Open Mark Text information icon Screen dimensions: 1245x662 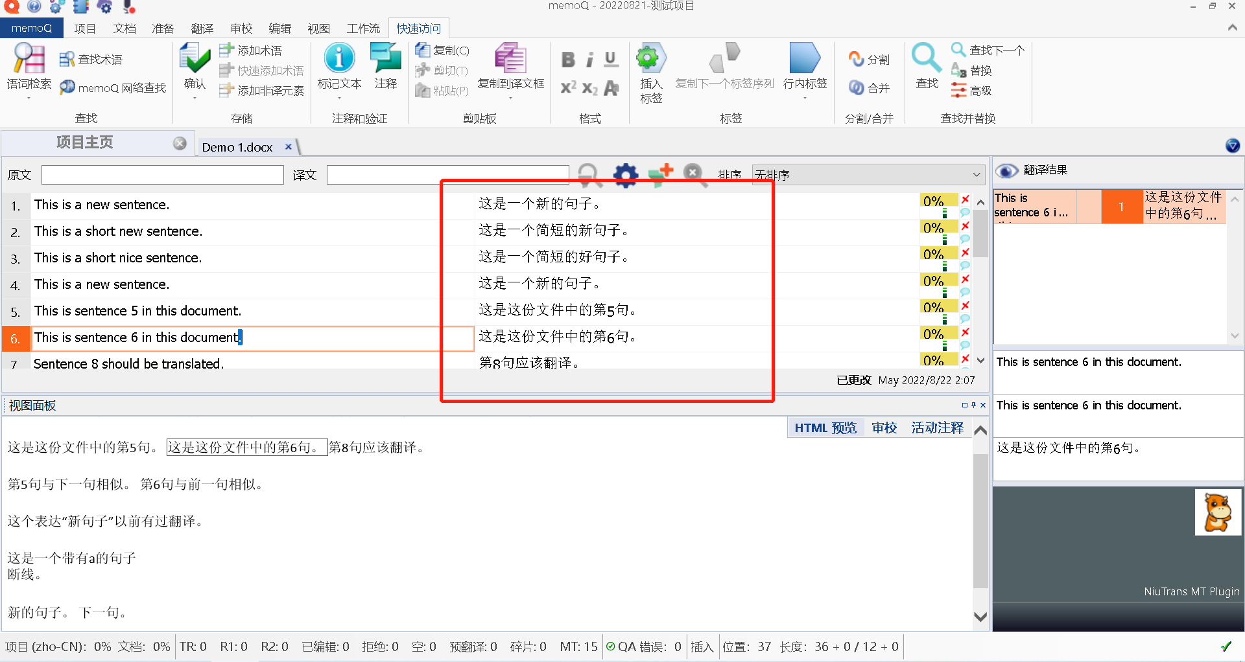[339, 58]
